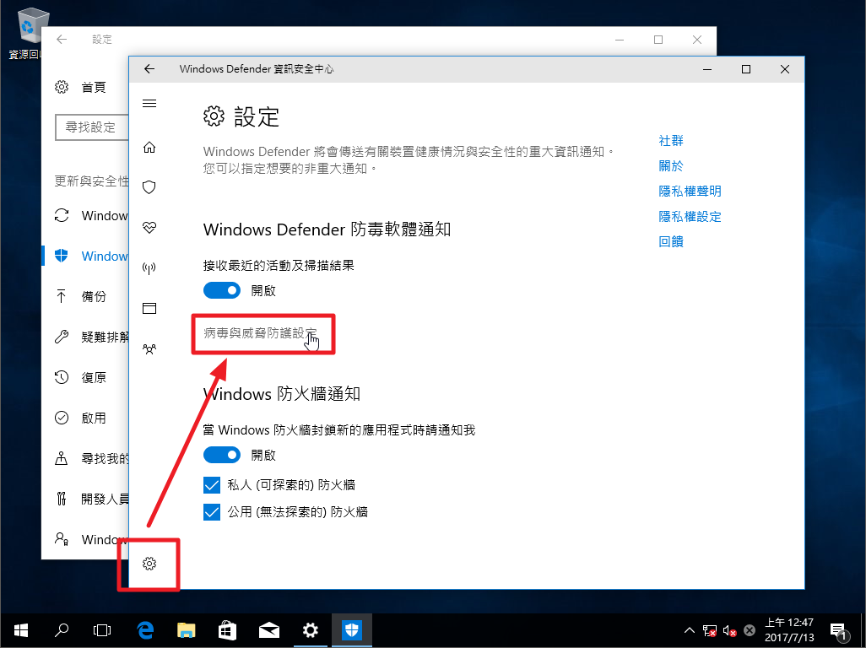Open the hamburger navigation menu
Viewport: 866px width, 648px height.
(x=149, y=103)
